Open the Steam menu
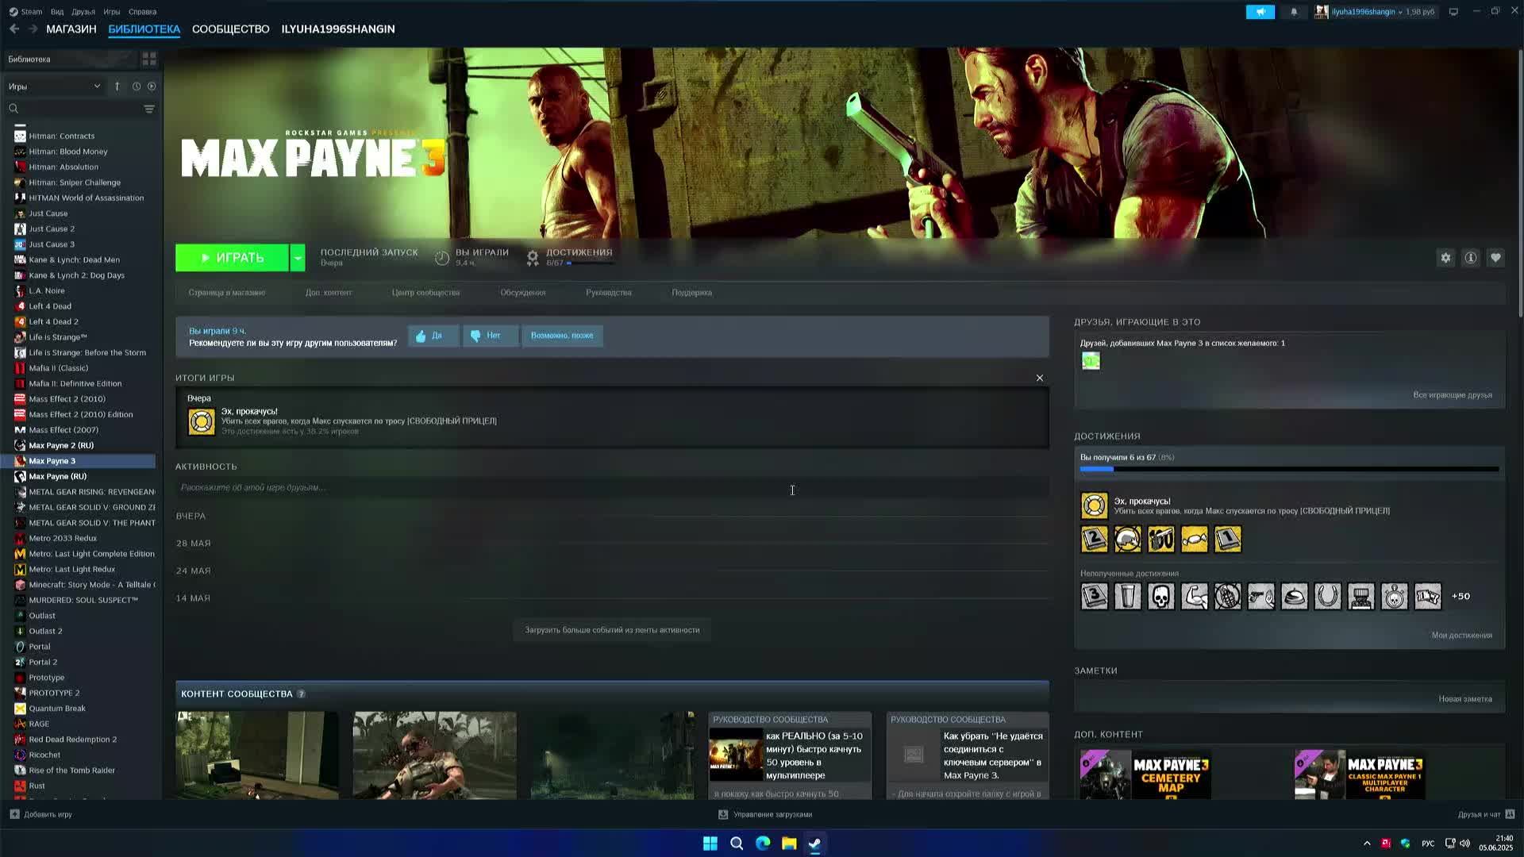The height and width of the screenshot is (857, 1524). click(x=26, y=12)
